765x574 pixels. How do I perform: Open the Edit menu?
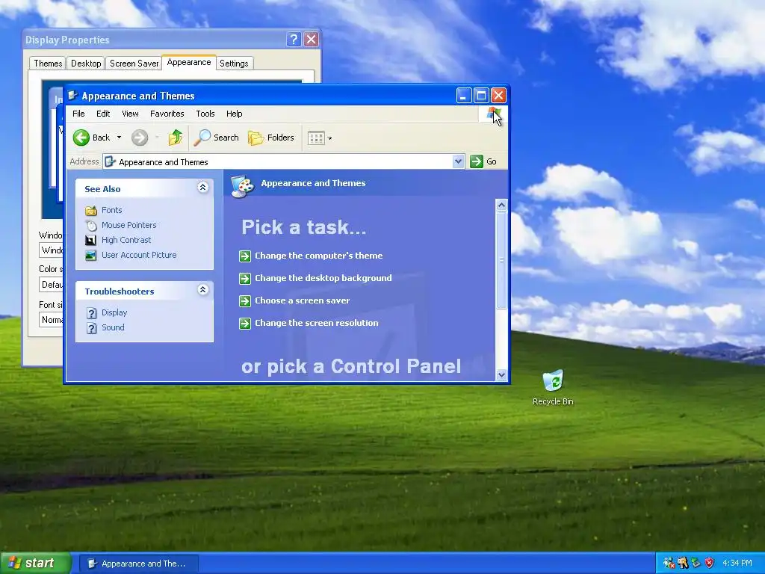103,114
